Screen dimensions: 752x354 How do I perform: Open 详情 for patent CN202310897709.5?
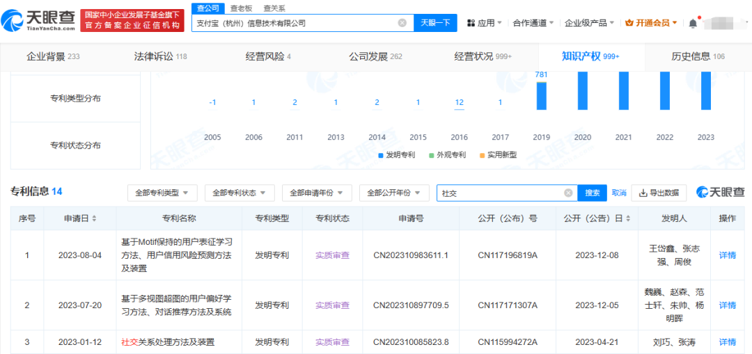click(x=727, y=305)
